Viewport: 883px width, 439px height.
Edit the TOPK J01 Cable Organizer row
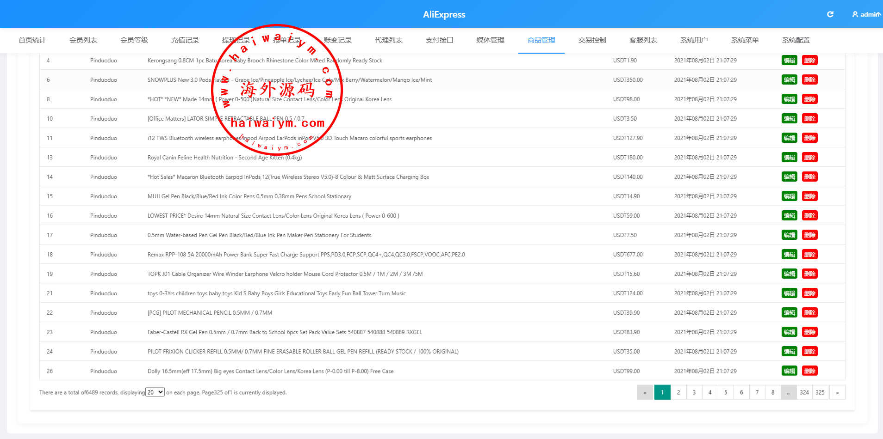pyautogui.click(x=790, y=274)
